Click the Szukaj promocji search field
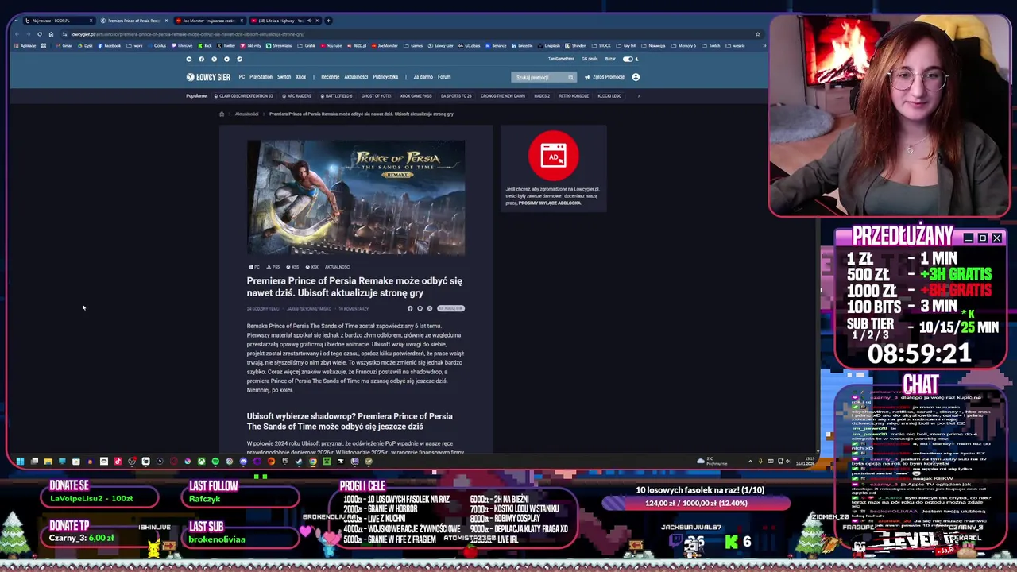 point(543,77)
